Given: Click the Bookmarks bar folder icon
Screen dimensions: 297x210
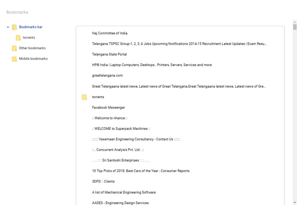Looking at the screenshot, I should 14,27.
